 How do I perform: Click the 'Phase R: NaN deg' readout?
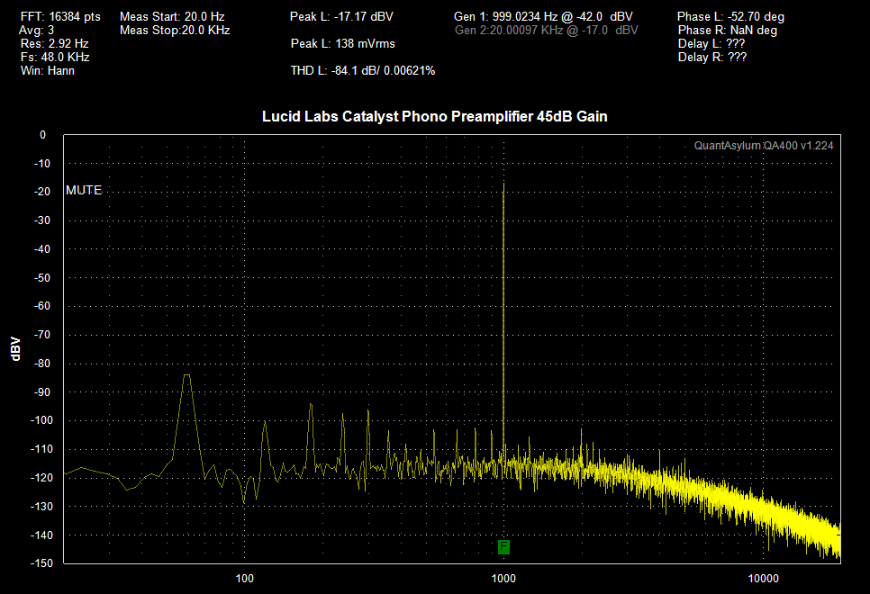(728, 30)
